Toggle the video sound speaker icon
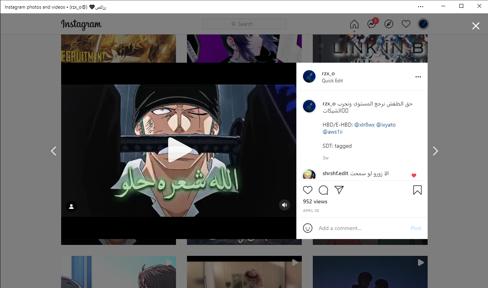Viewport: 488px width, 288px height. [285, 205]
